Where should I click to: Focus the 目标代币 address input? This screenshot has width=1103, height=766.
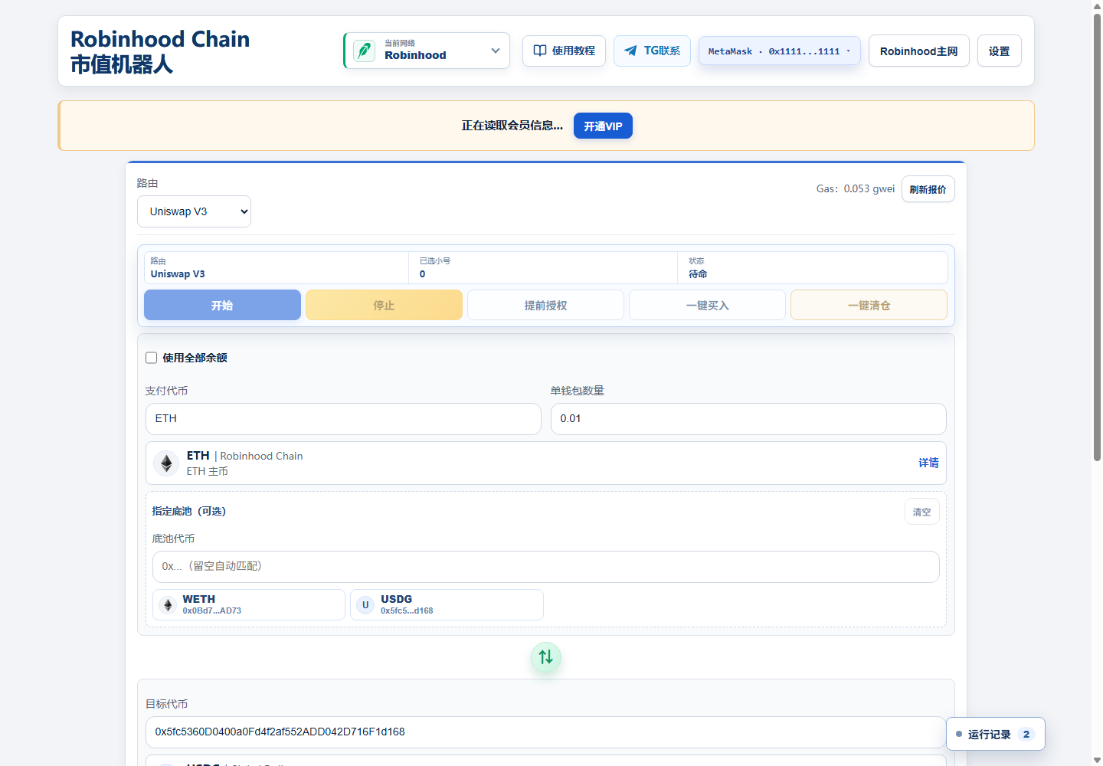(546, 732)
